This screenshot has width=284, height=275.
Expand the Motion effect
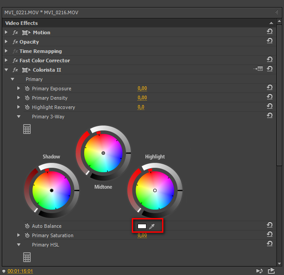tap(6, 32)
